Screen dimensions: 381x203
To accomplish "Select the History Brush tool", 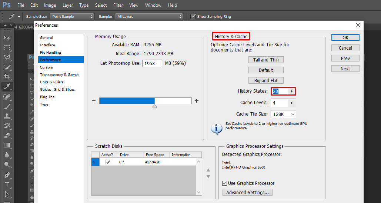I will [7, 126].
